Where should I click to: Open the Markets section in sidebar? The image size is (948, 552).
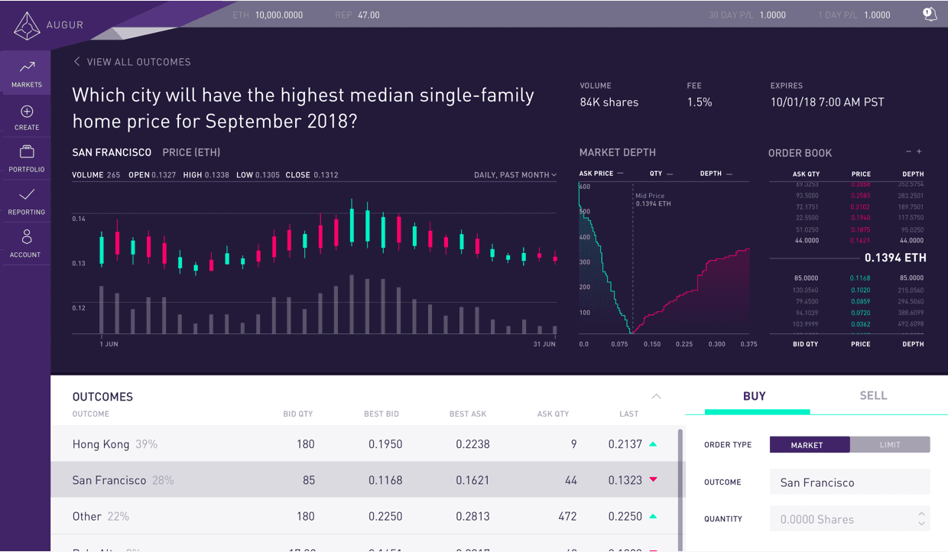click(x=27, y=73)
